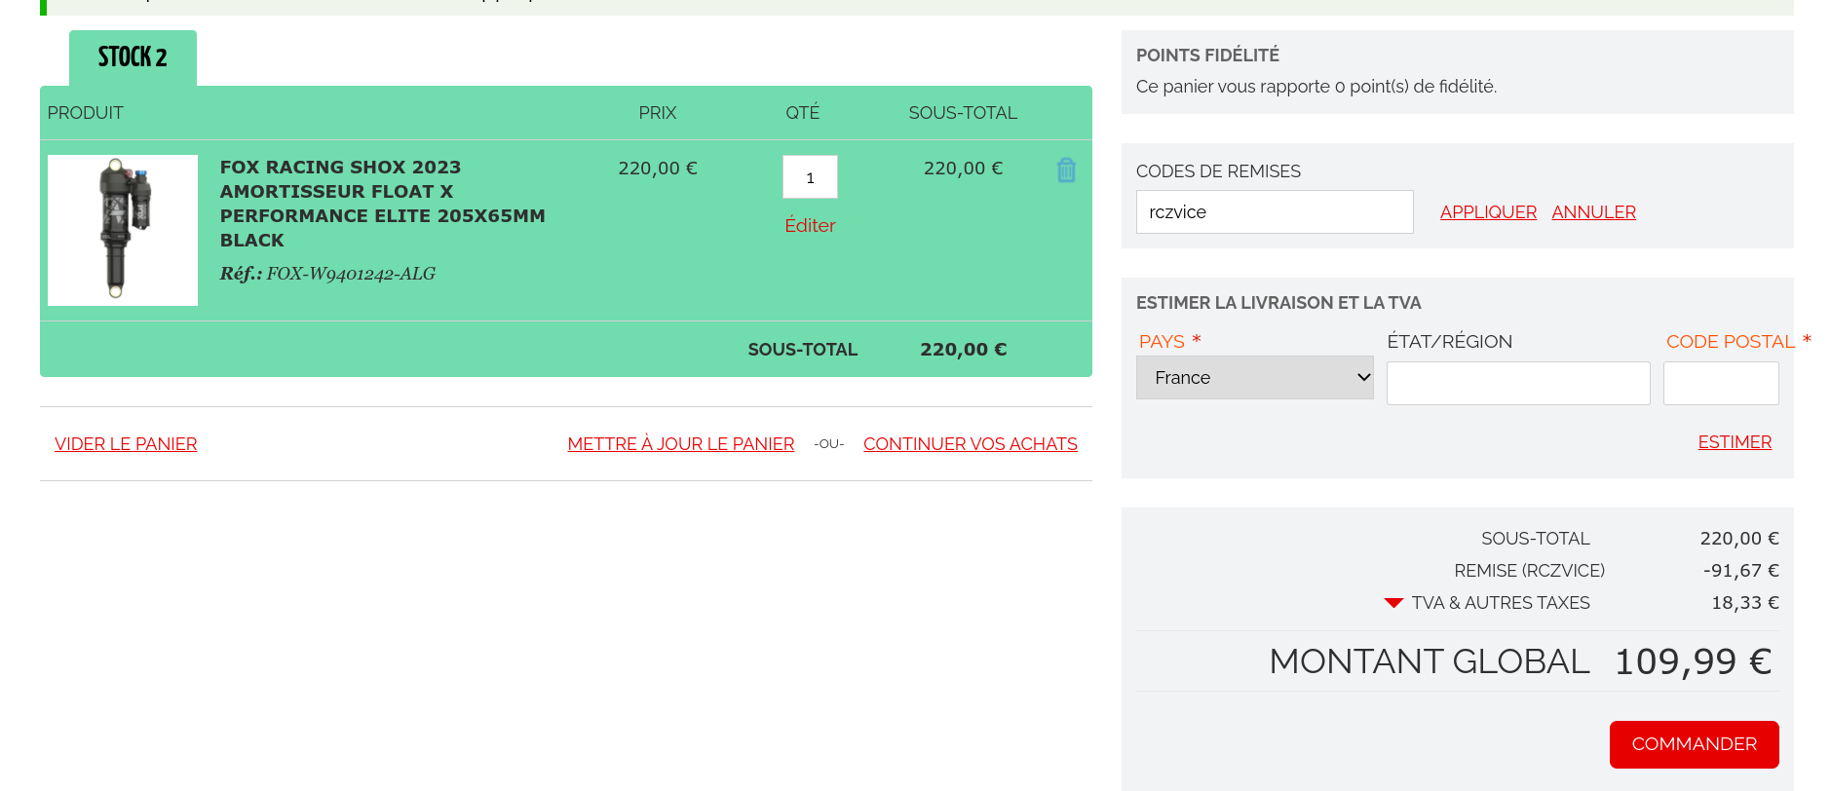Click the PRODUIT column header
Screen dimensions: 1831x791
tap(86, 113)
